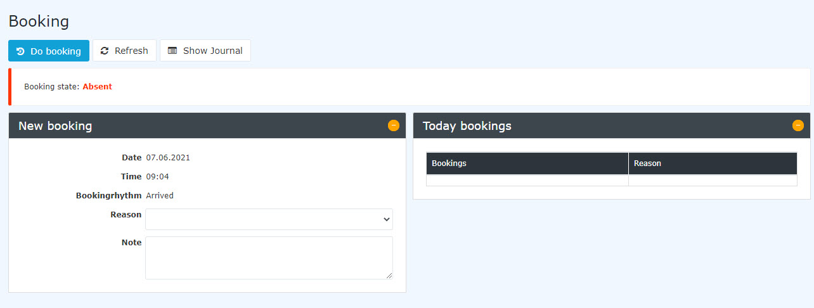Click the New booking panel title
The image size is (814, 308).
pos(55,125)
